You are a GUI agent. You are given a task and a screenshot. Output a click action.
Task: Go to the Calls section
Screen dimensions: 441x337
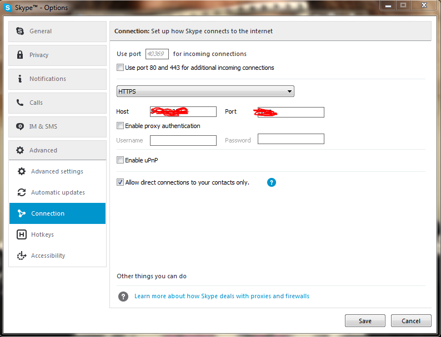57,103
